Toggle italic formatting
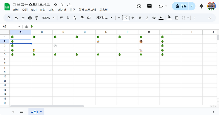The image size is (219, 115). click(147, 18)
